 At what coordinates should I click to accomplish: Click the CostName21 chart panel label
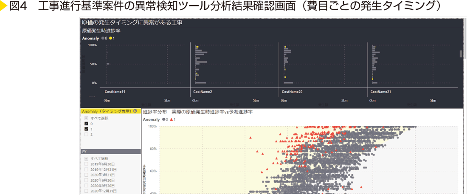(x=380, y=92)
